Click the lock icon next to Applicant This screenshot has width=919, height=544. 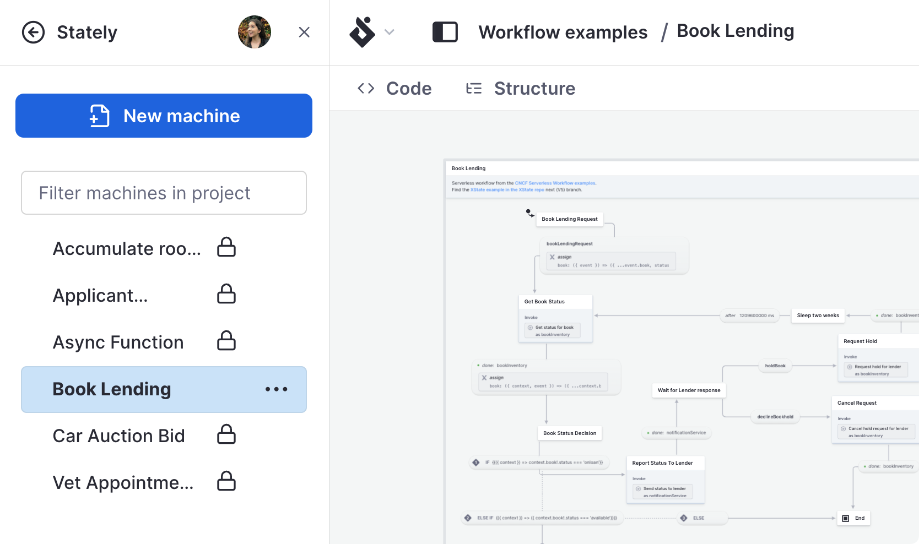click(x=226, y=295)
